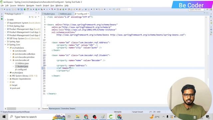Fold the beans element at line 4
This screenshot has width=213, height=120.
(x=46, y=25)
